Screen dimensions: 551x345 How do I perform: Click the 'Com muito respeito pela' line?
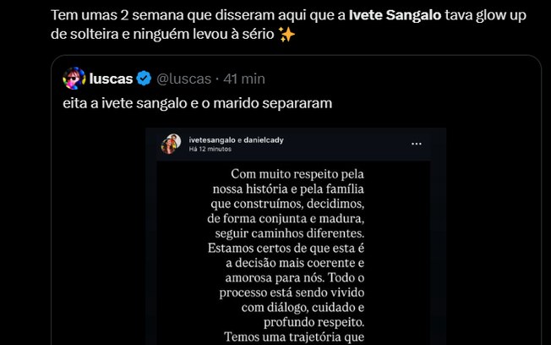click(x=292, y=172)
